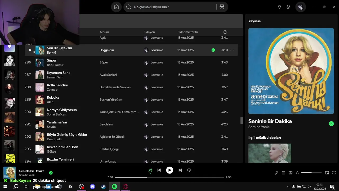Open Lewsuke profile on Rebeka row
Screen dimensions: 339x191
(x=157, y=99)
